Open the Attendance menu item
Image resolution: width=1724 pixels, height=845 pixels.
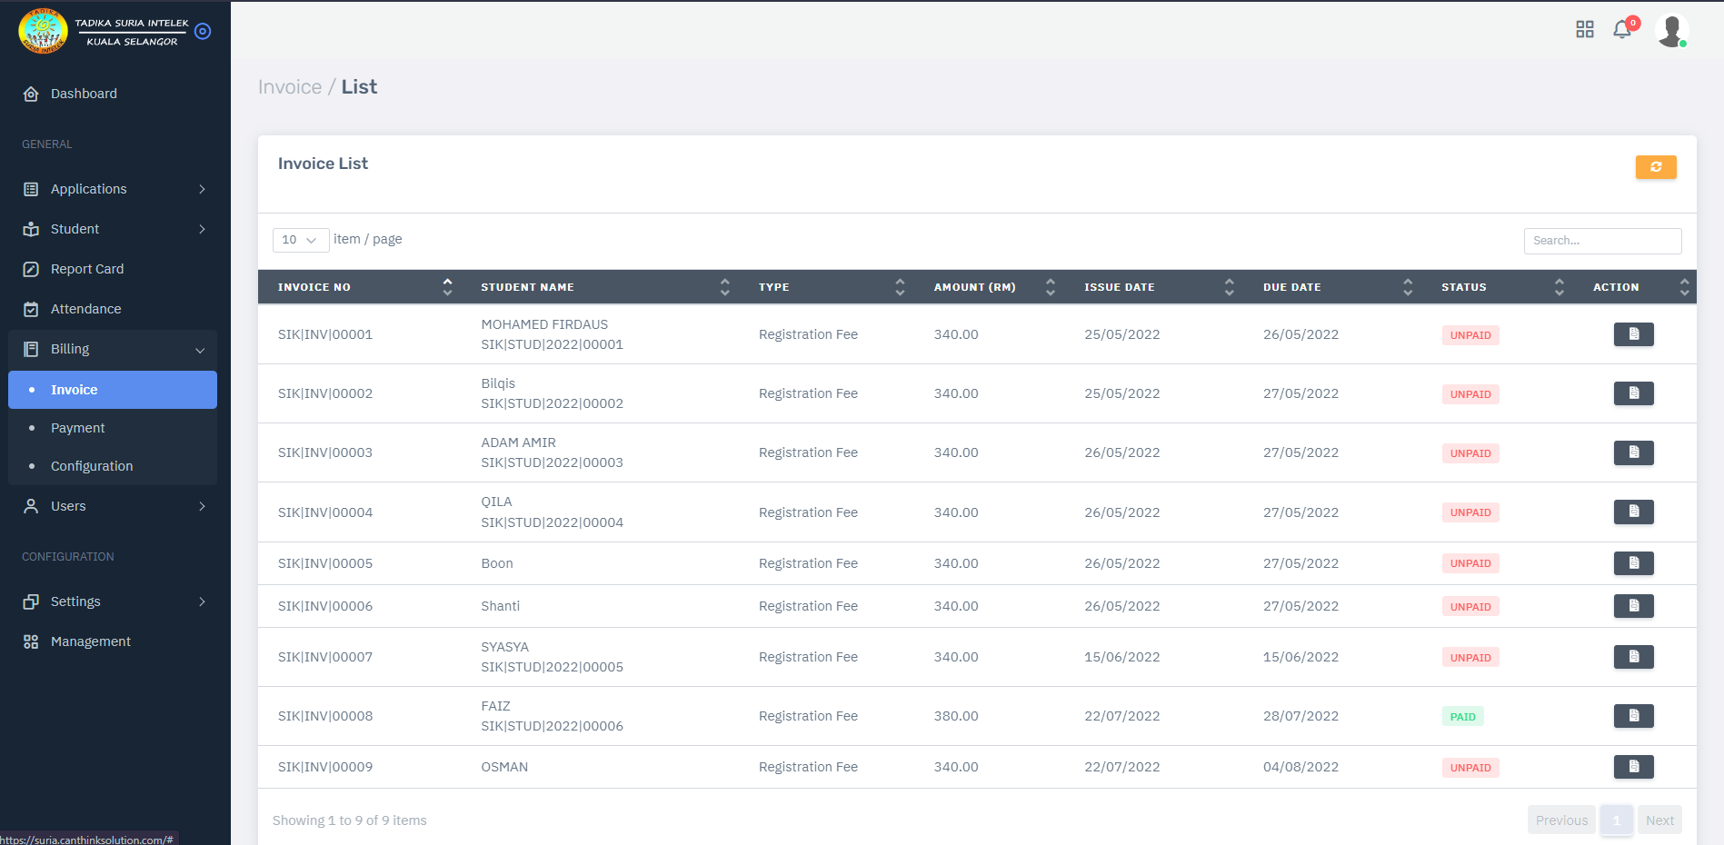click(85, 309)
